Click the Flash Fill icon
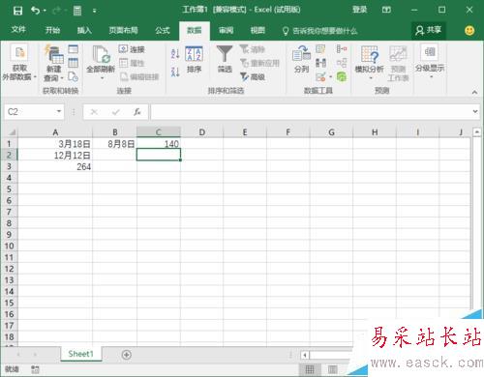Viewport: 484px width, 377px height. tap(320, 49)
